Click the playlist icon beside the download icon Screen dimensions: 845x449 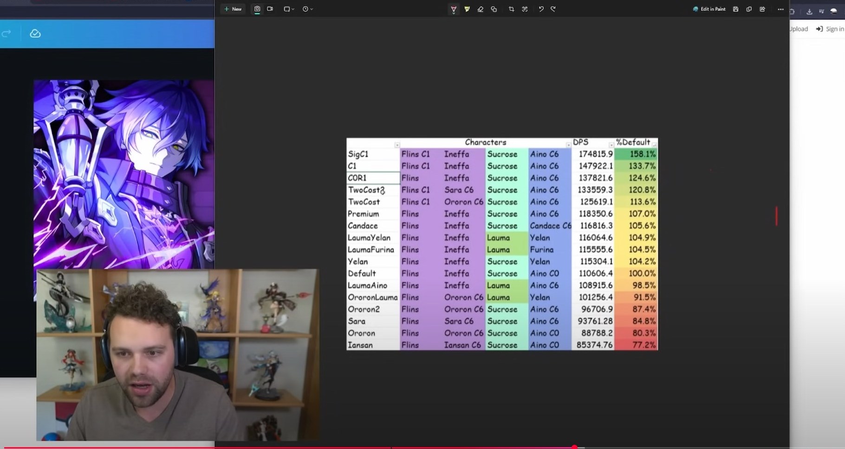pos(821,12)
